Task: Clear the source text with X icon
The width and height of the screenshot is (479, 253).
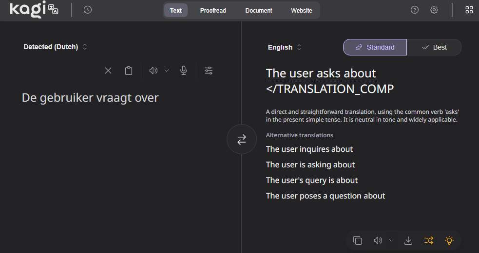Action: pos(108,71)
